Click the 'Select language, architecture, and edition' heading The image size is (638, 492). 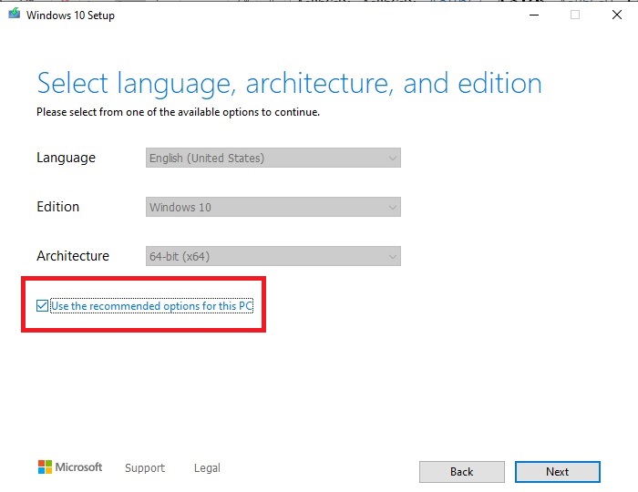(289, 85)
